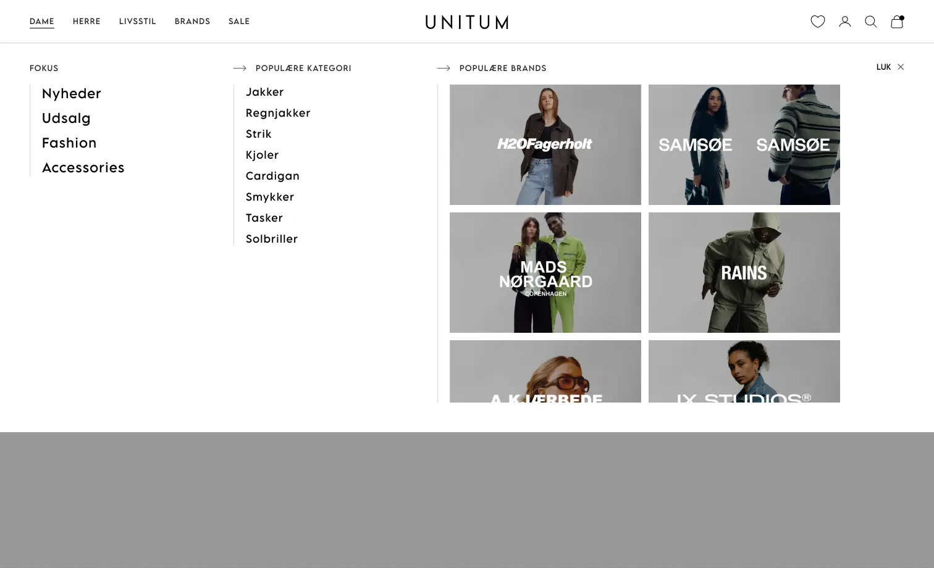Click the search magnifier icon
Screen dimensions: 934x568
click(x=871, y=22)
